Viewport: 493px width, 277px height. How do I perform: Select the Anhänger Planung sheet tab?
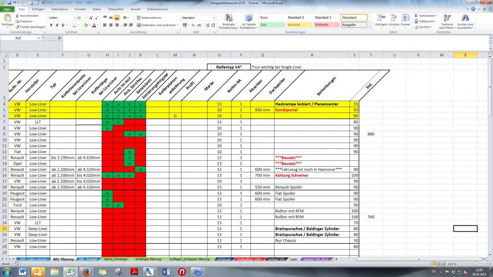click(148, 259)
